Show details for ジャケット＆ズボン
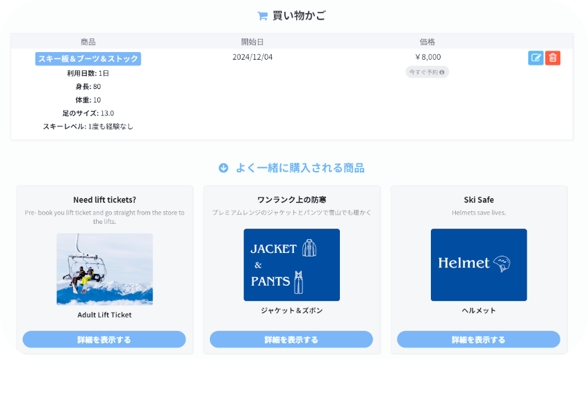The width and height of the screenshot is (588, 417). pyautogui.click(x=291, y=339)
